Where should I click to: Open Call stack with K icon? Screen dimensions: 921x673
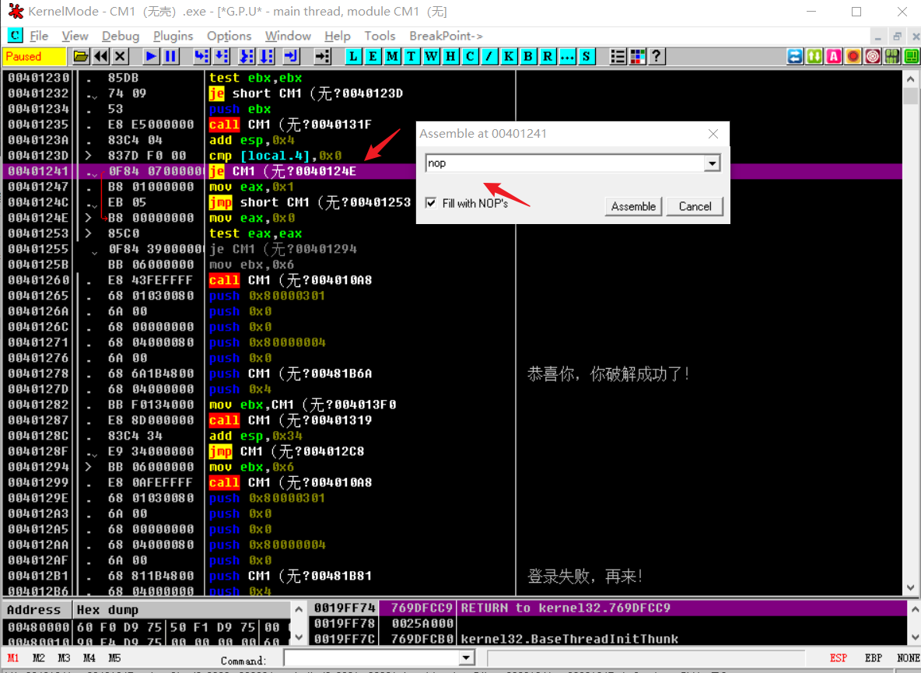pos(509,56)
